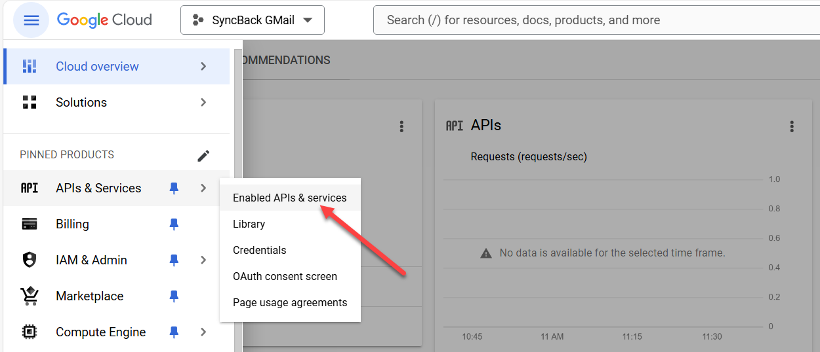Image resolution: width=820 pixels, height=352 pixels.
Task: Choose Library in the submenu
Action: (290, 224)
